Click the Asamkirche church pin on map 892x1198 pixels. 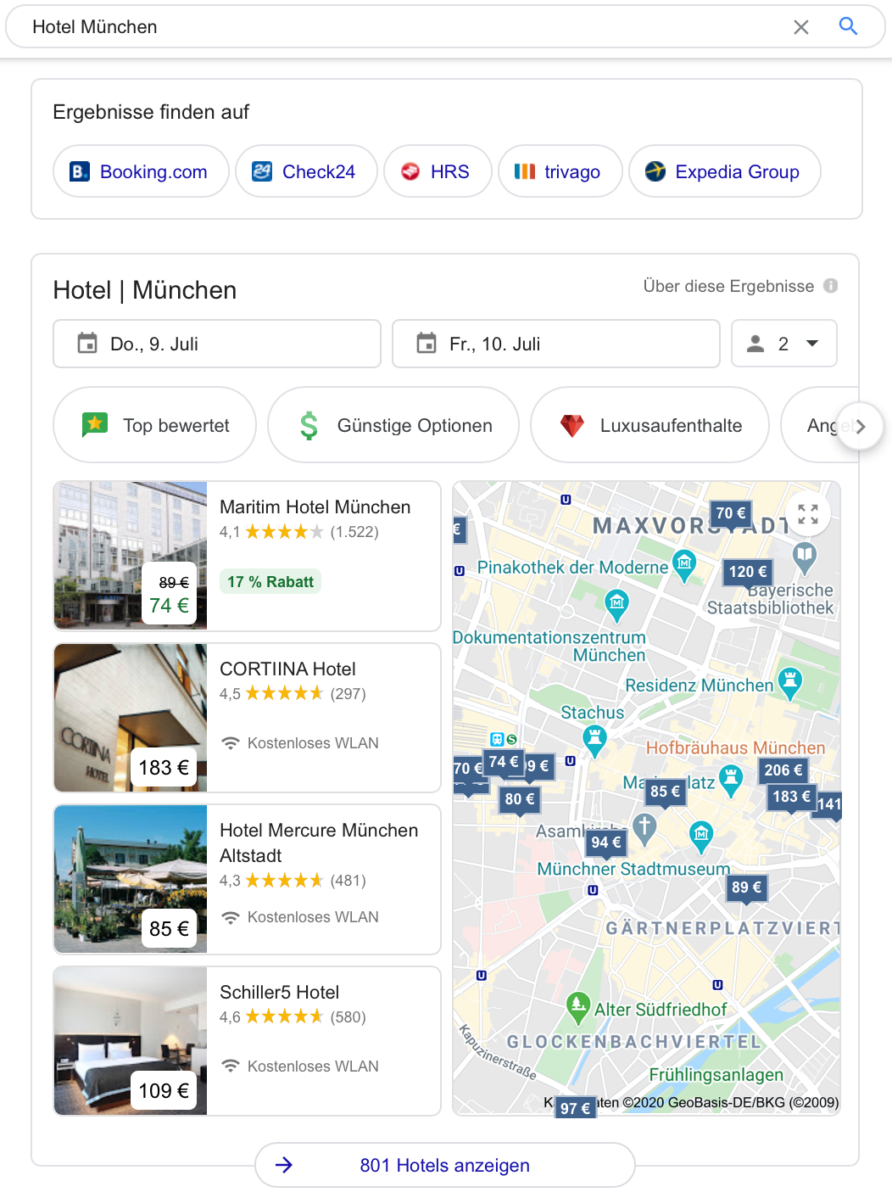(644, 829)
